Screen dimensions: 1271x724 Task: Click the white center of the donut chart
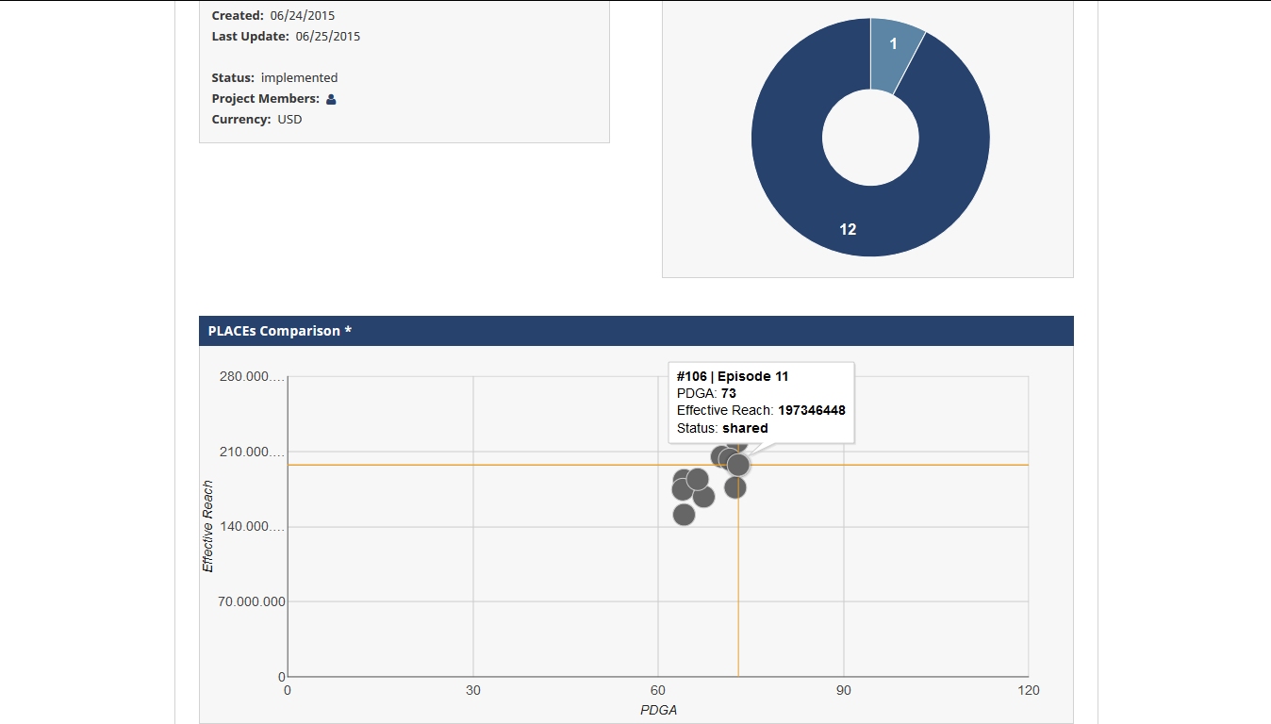coord(870,138)
